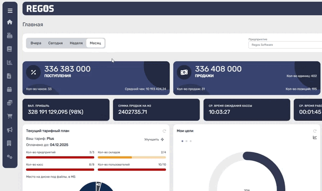The width and height of the screenshot is (322, 191).
Task: Open the hamburger menu in sidebar
Action: click(10, 11)
